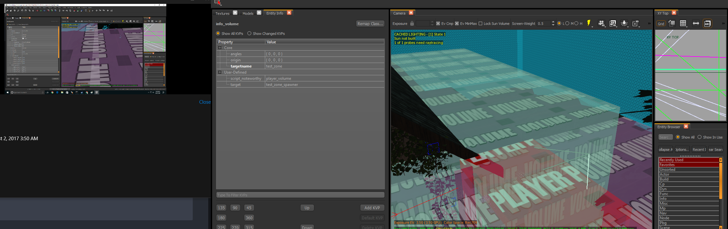Expand Camera toolbar overflow chevron
728x229 pixels.
(x=649, y=23)
